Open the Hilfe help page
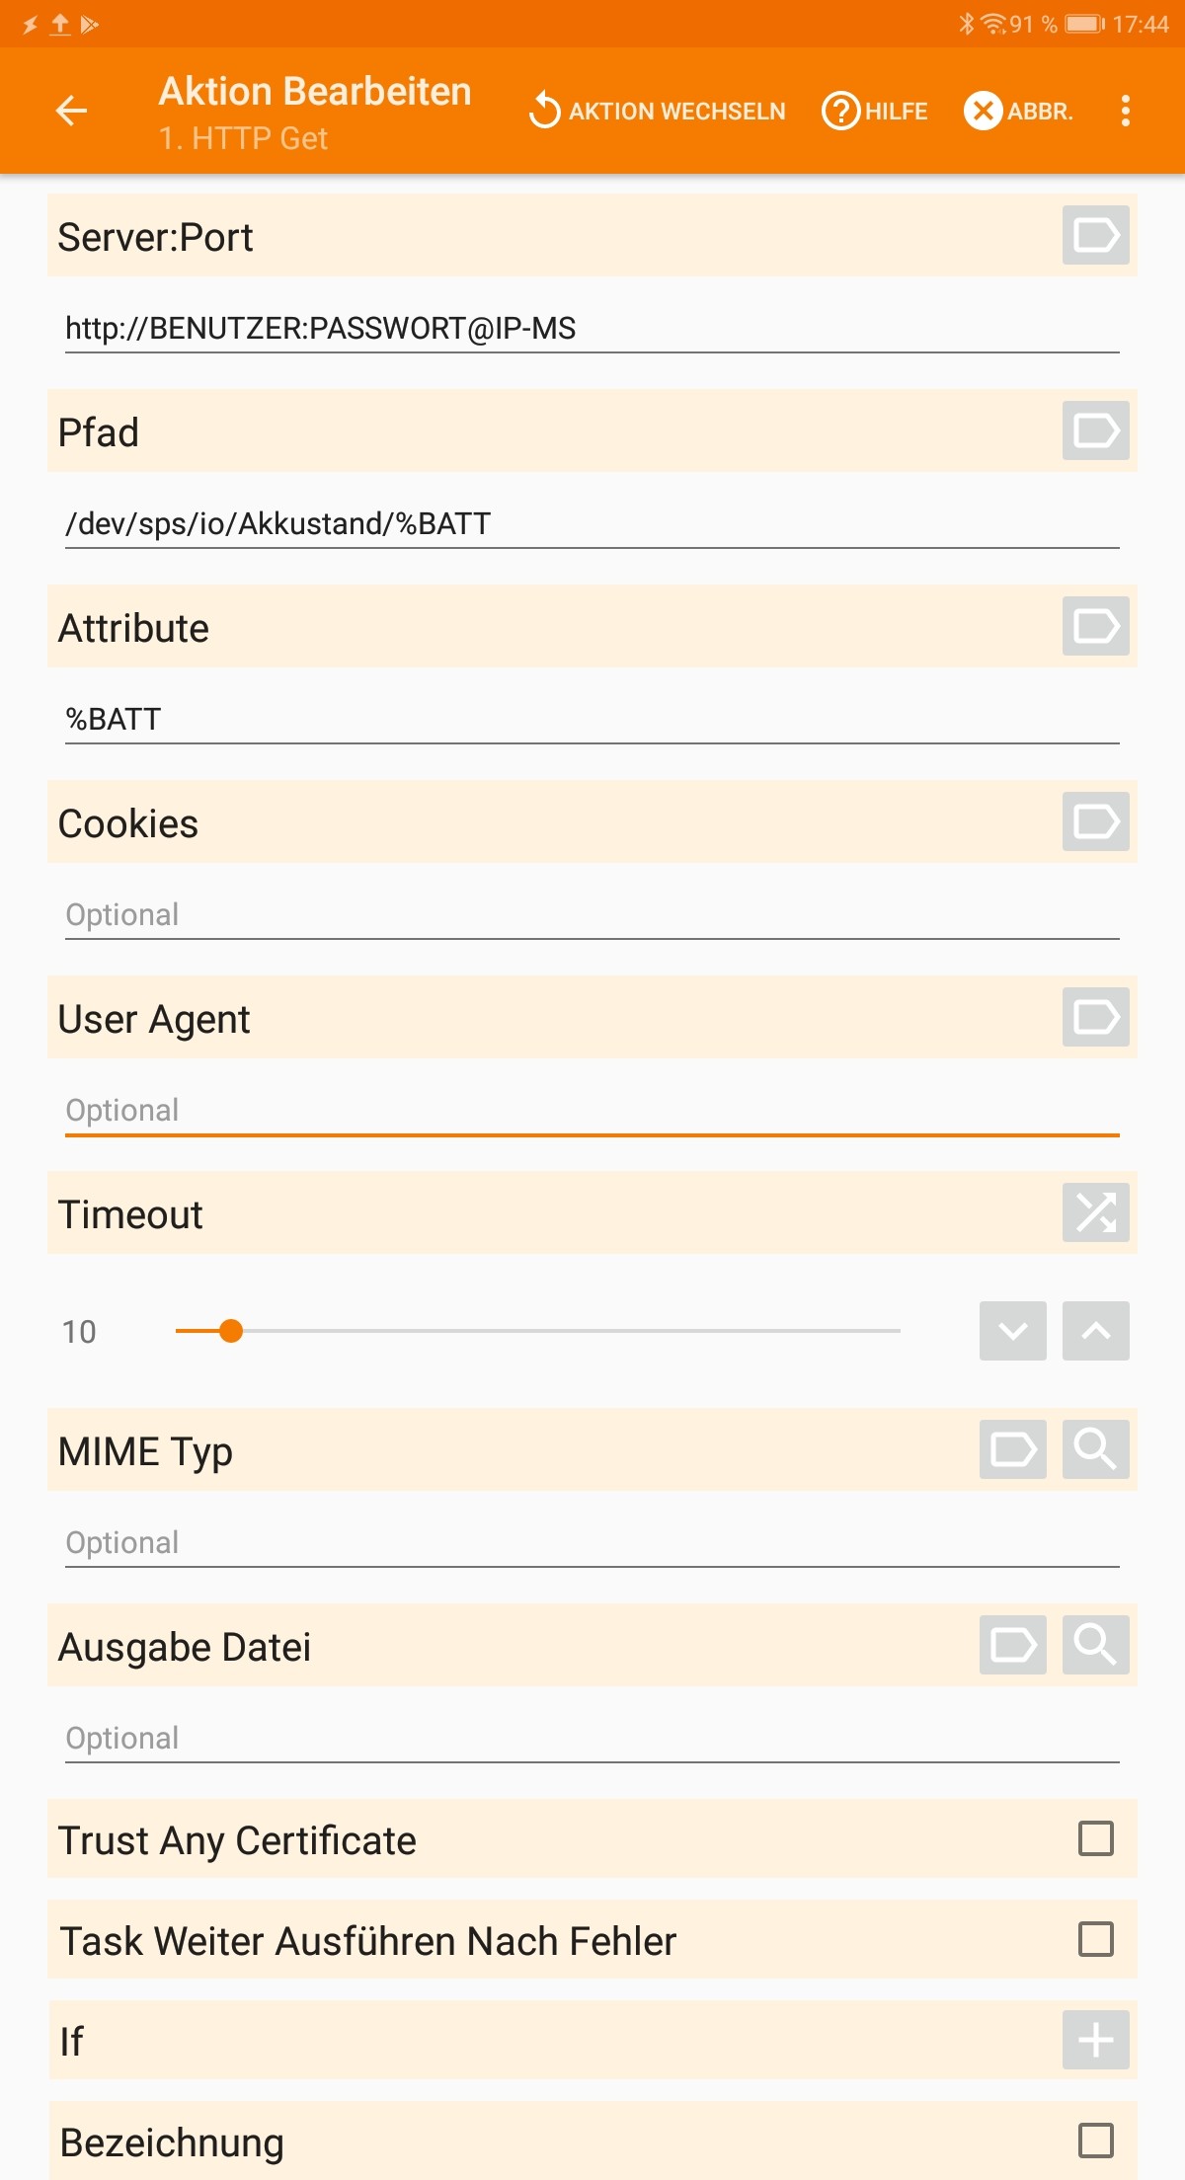The width and height of the screenshot is (1185, 2180). pos(875,111)
